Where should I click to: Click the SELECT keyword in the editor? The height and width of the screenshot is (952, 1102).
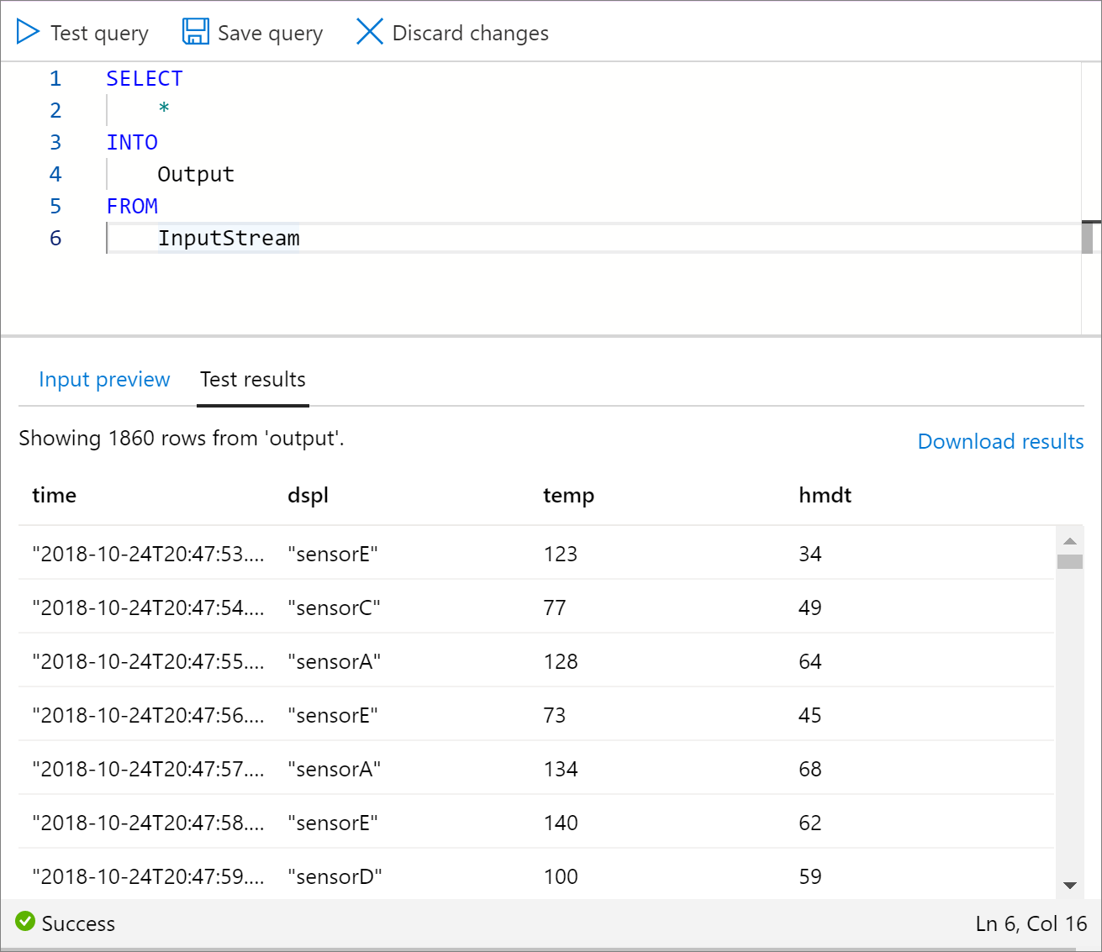pos(145,79)
